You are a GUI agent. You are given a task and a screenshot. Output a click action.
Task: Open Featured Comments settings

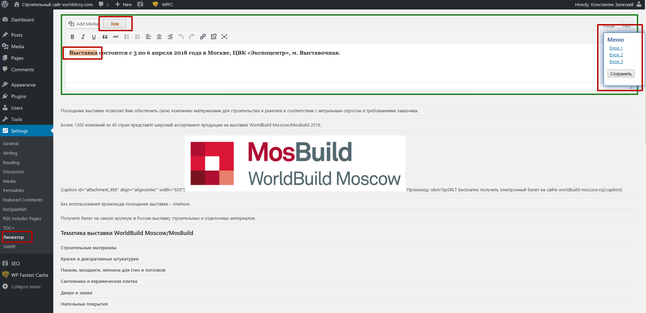tap(23, 200)
